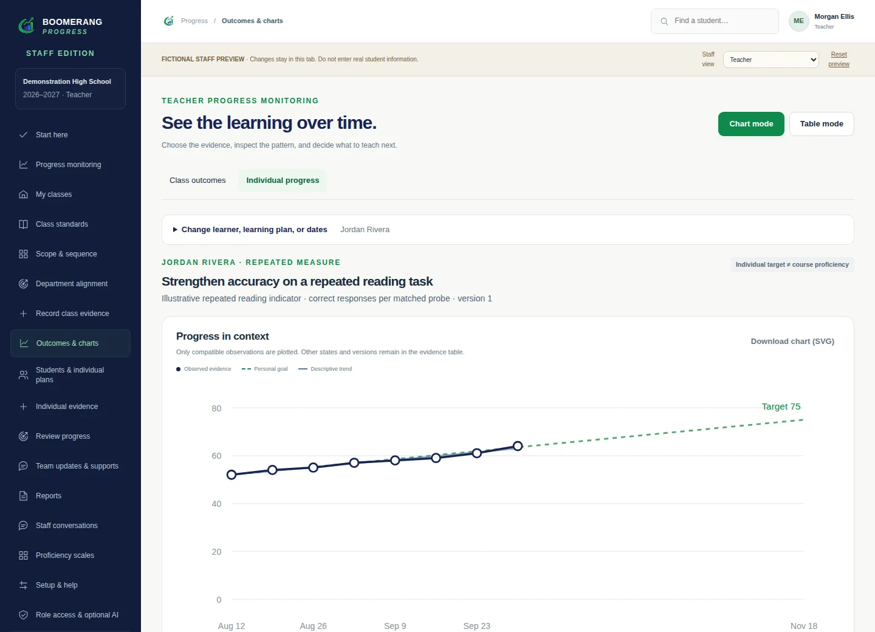This screenshot has height=632, width=875.
Task: Open Reports from the sidebar
Action: coord(70,496)
